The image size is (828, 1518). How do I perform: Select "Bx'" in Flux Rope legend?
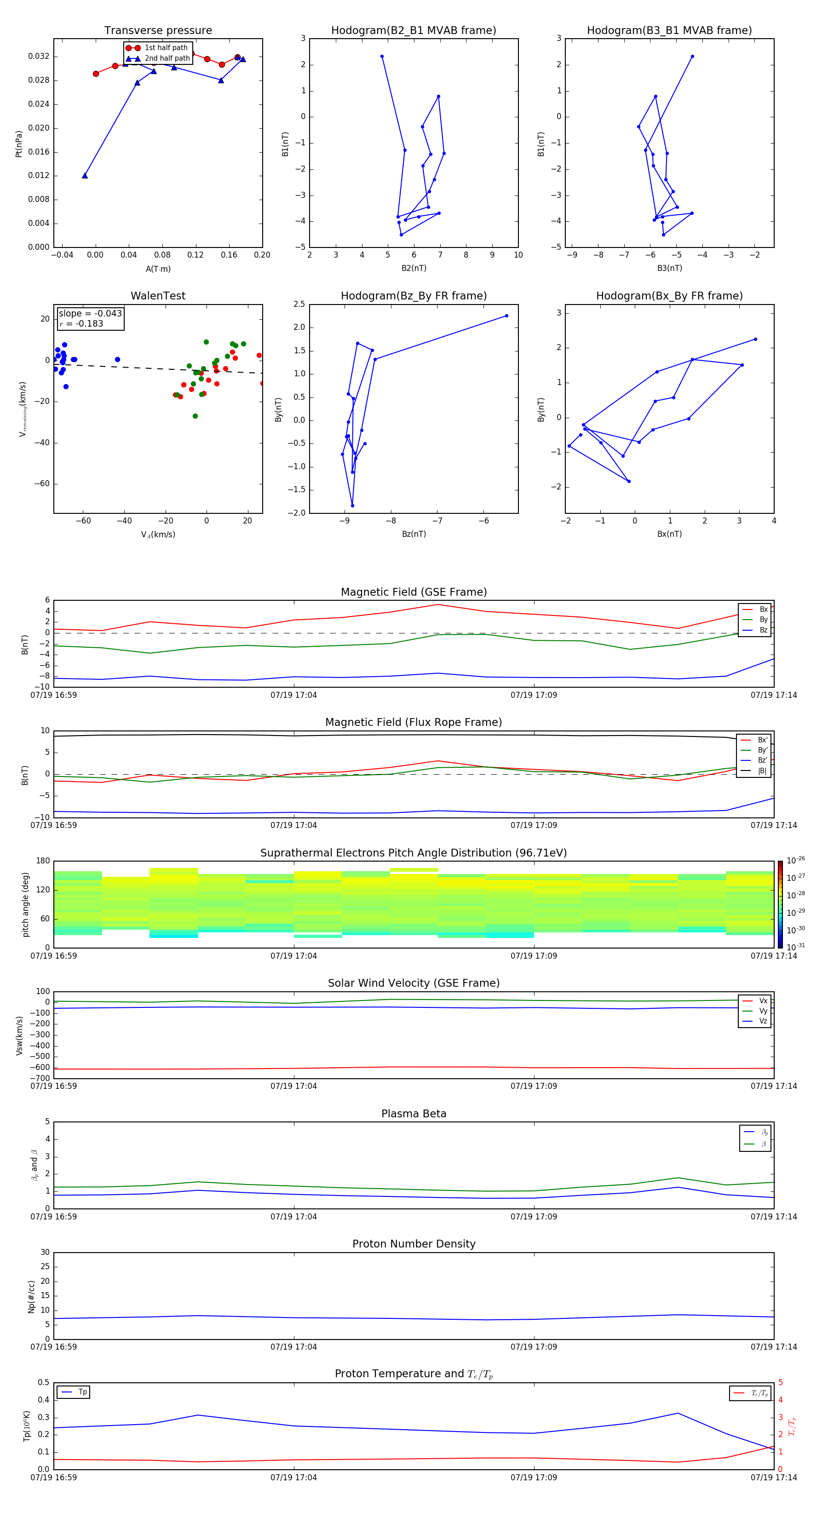pyautogui.click(x=754, y=740)
